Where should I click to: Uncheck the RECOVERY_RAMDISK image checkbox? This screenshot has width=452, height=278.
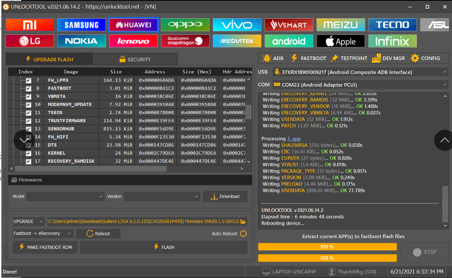tap(28, 161)
